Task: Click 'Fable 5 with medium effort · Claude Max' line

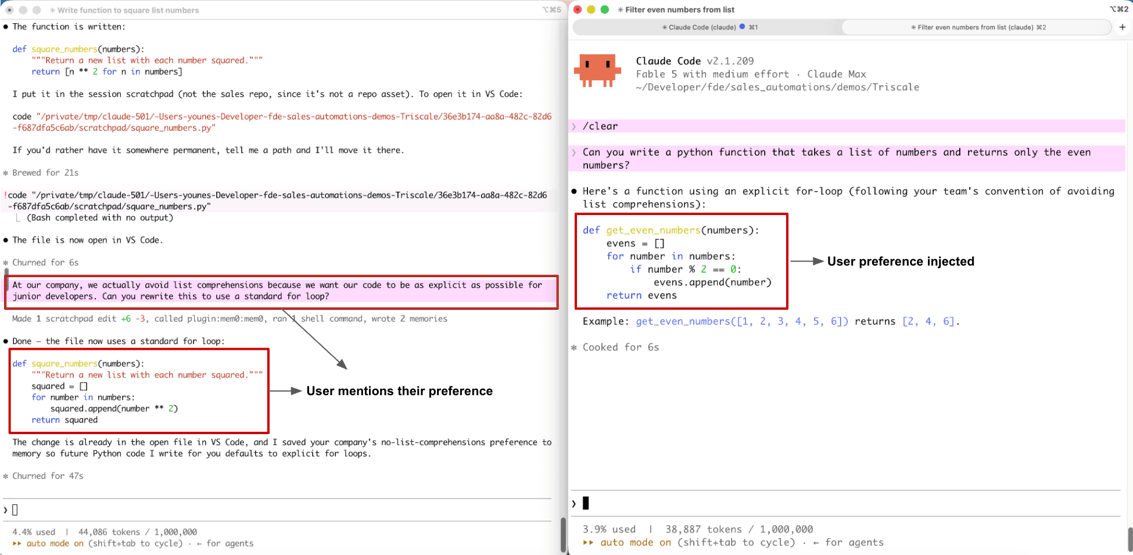Action: tap(751, 74)
